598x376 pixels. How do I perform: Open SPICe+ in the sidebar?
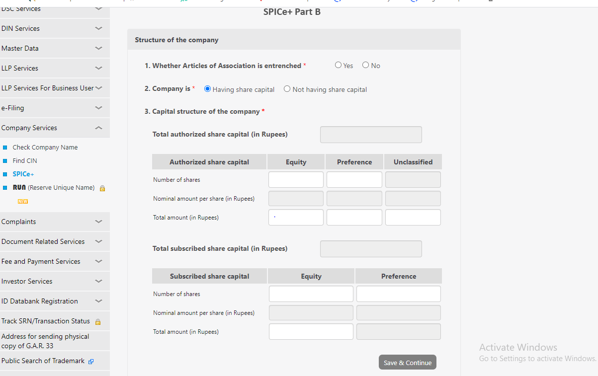pyautogui.click(x=23, y=174)
